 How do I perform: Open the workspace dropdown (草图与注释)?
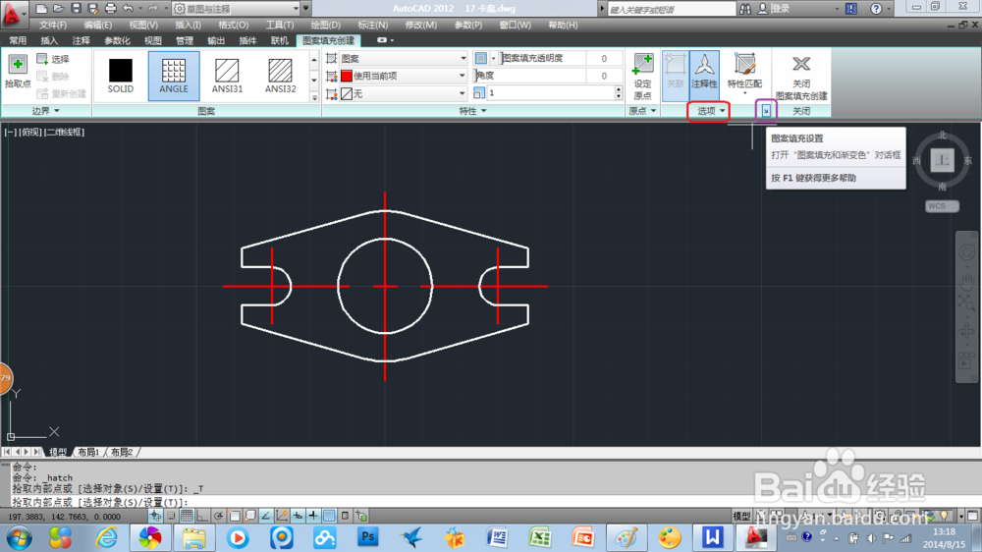click(237, 9)
